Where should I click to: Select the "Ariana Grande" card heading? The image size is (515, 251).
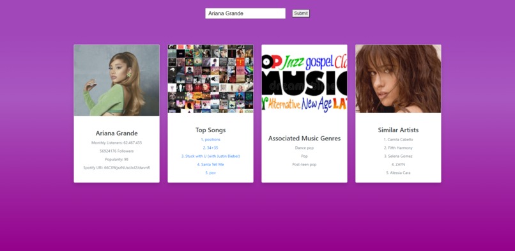coord(116,133)
